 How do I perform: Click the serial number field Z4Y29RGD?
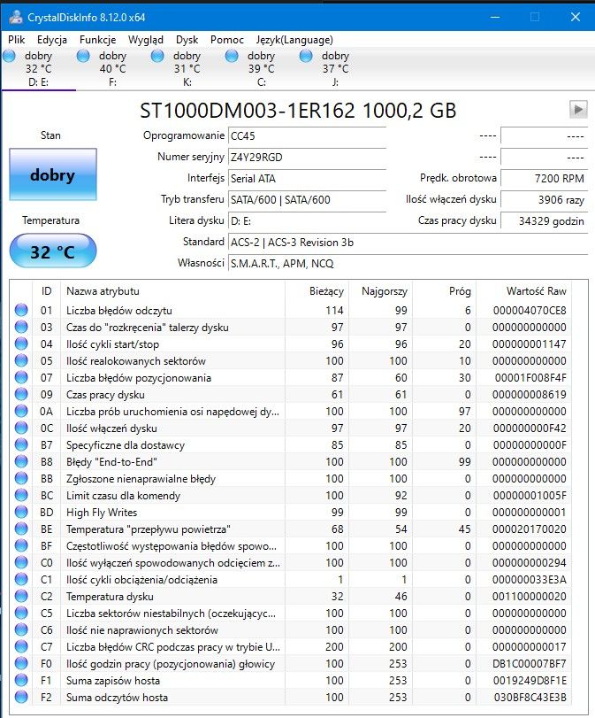pos(308,157)
